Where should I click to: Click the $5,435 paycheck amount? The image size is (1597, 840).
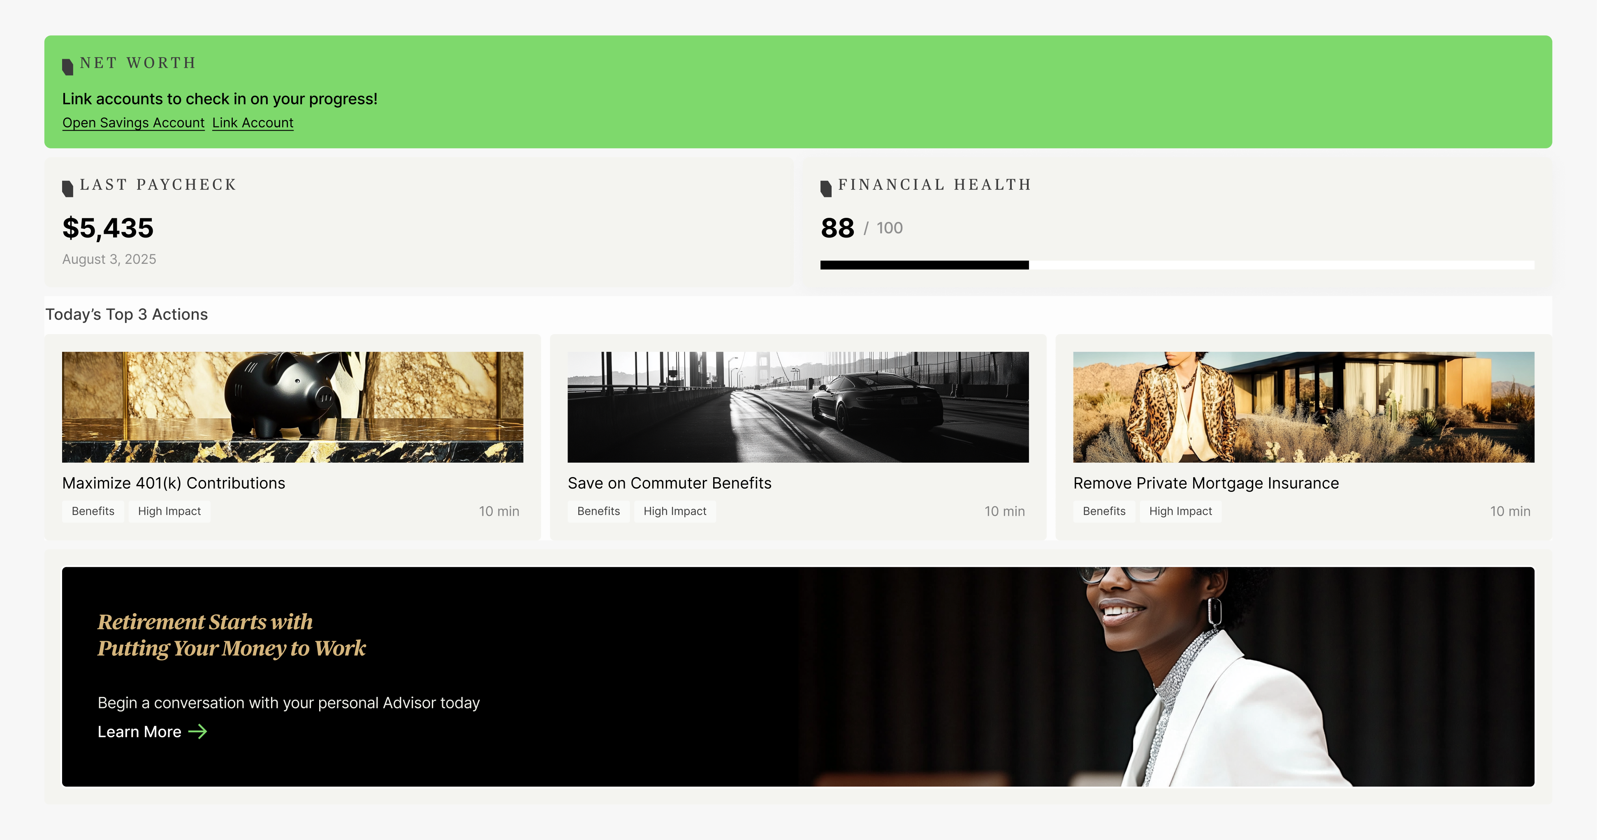108,228
